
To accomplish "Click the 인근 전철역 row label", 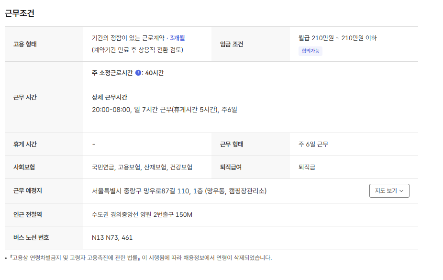I will (x=28, y=214).
